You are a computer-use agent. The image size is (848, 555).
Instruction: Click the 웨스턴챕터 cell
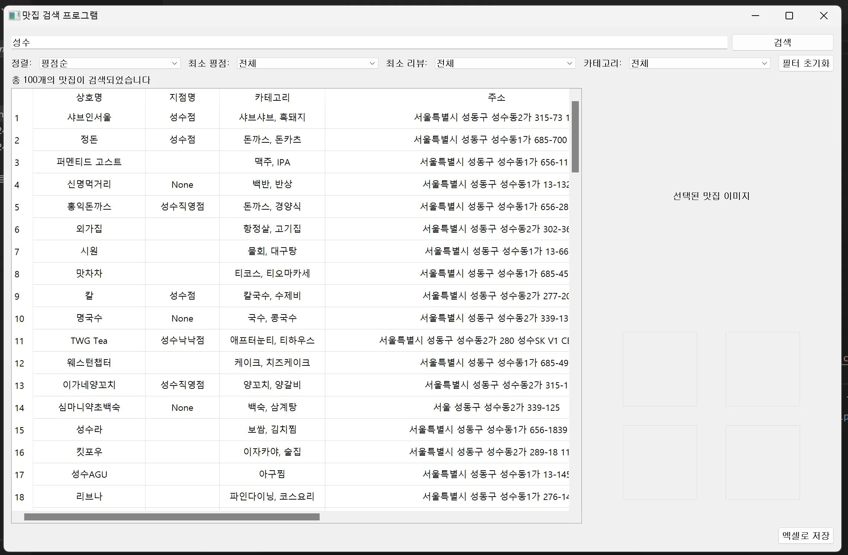(89, 363)
